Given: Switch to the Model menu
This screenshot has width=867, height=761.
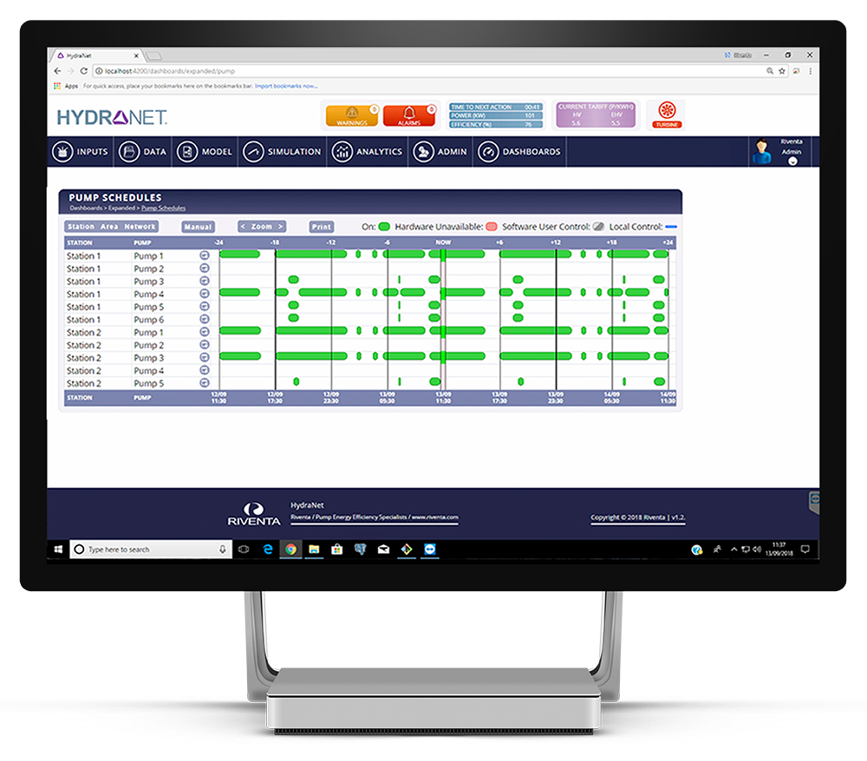Looking at the screenshot, I should pos(205,152).
